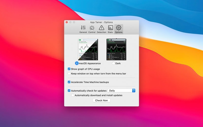Viewport: 203px width, 127px height.
Task: Enable Automatically download and install updates
Action: [73, 95]
